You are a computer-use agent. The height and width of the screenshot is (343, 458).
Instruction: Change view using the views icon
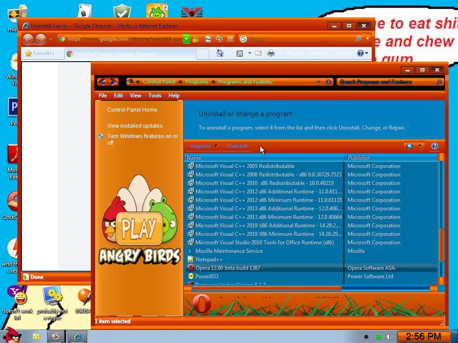(410, 146)
